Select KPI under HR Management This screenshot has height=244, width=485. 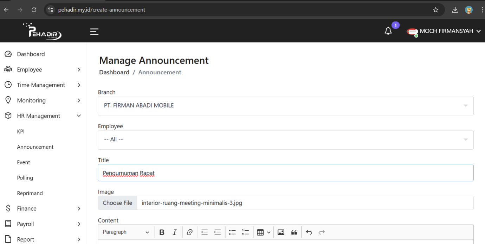(x=21, y=131)
